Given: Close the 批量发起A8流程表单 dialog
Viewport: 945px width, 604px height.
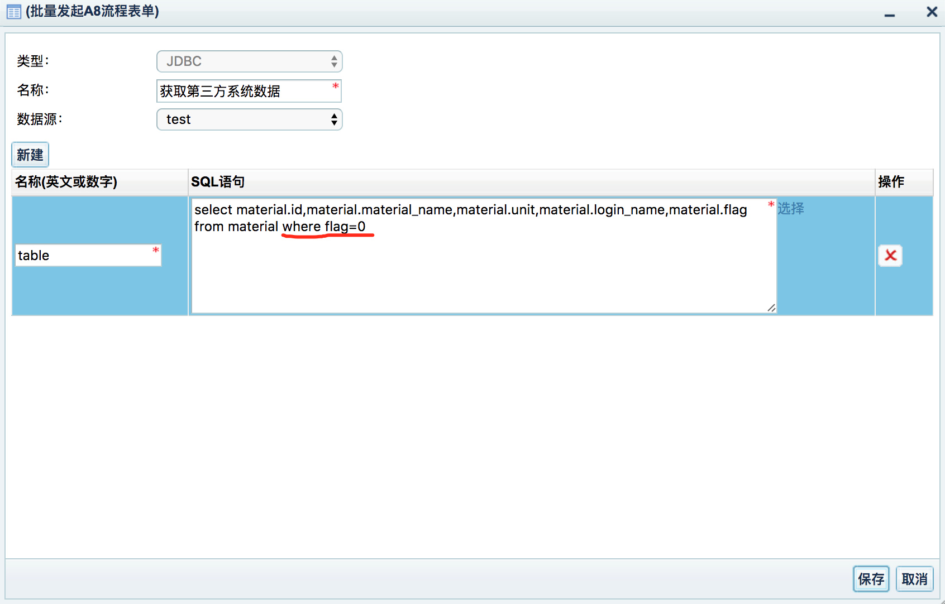Looking at the screenshot, I should [932, 12].
